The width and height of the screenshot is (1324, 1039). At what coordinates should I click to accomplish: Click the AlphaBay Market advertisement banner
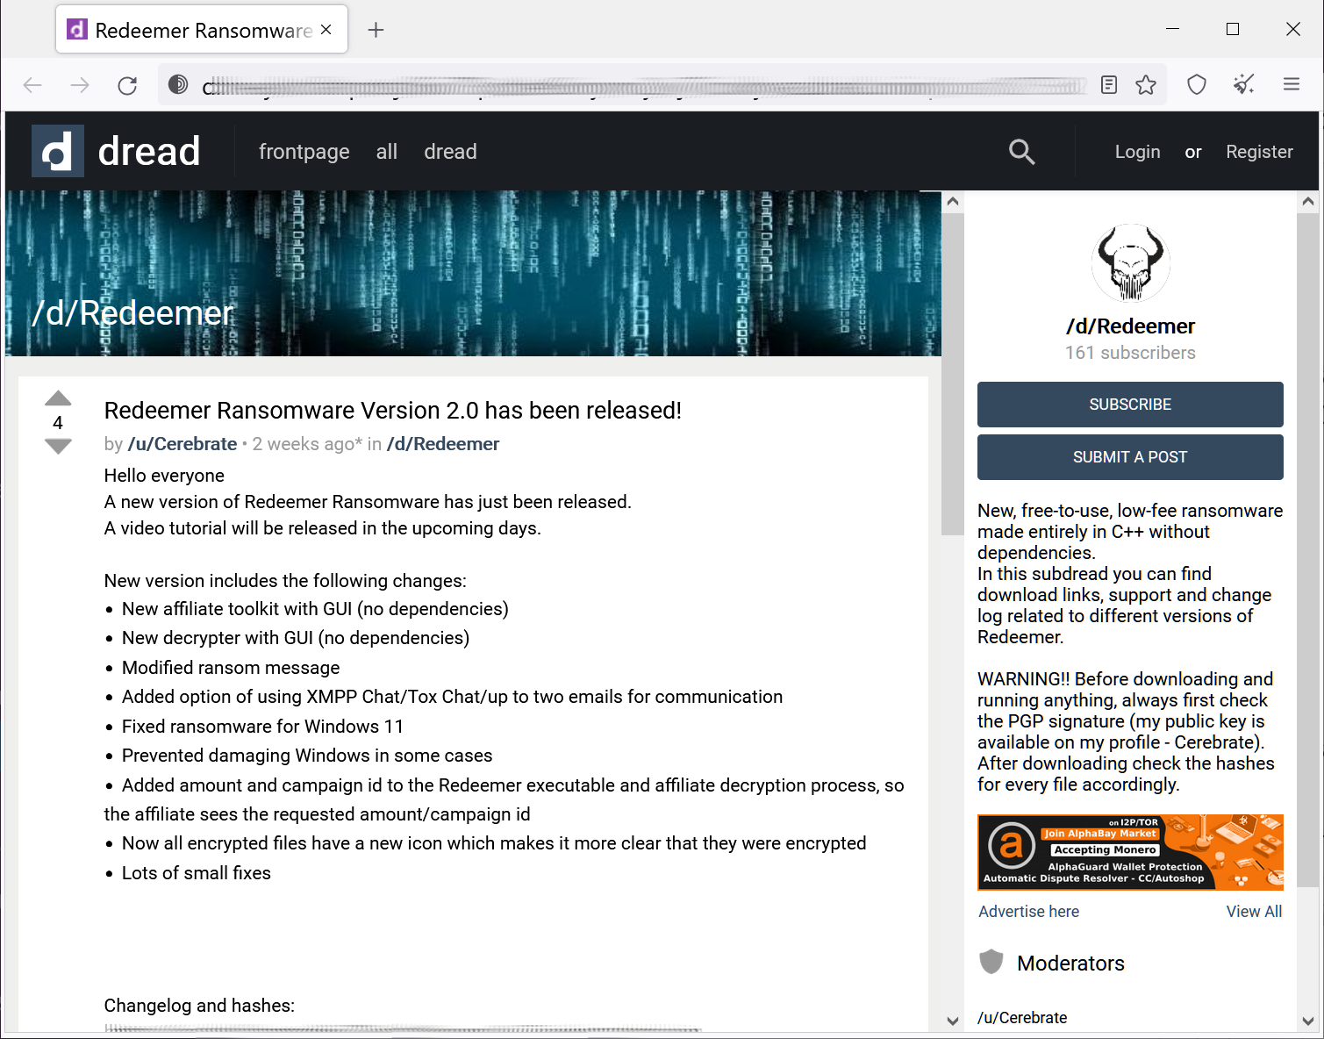click(x=1130, y=852)
